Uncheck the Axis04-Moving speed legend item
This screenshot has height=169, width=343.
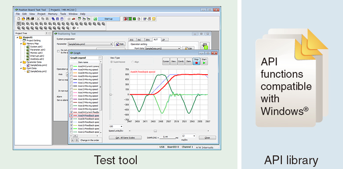(71, 69)
